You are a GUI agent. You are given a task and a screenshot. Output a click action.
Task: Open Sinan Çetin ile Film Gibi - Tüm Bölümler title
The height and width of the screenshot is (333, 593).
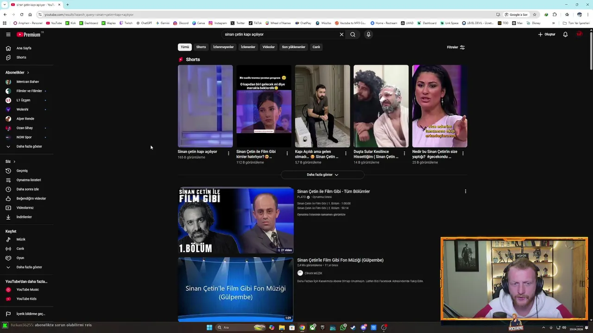[x=334, y=191]
